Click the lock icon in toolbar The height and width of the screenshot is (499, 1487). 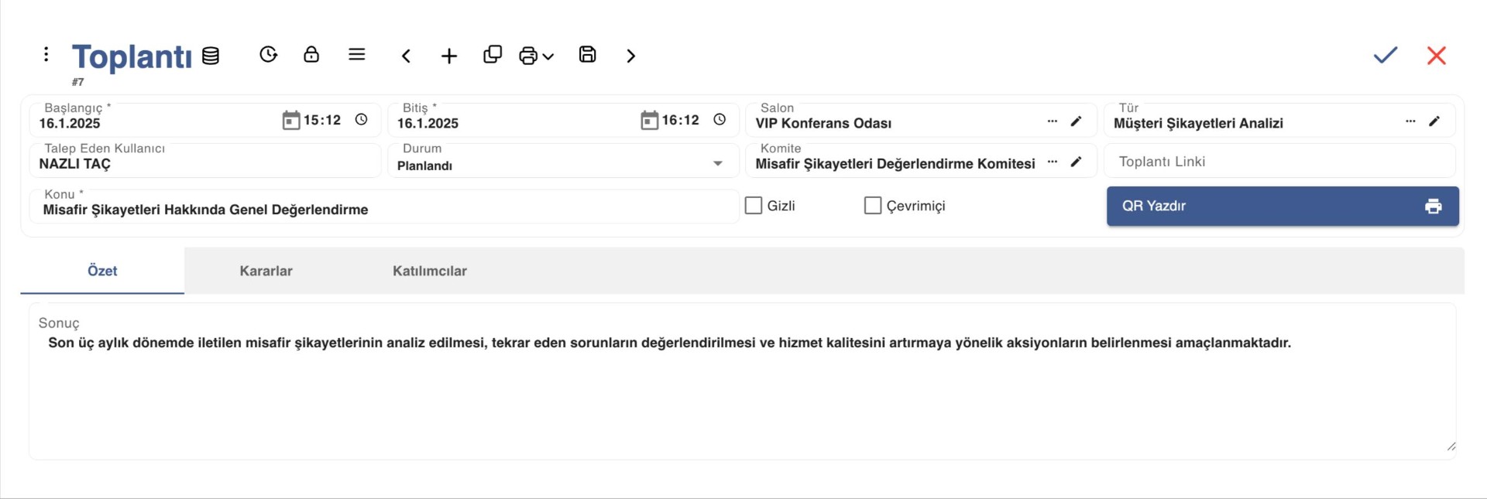point(311,54)
